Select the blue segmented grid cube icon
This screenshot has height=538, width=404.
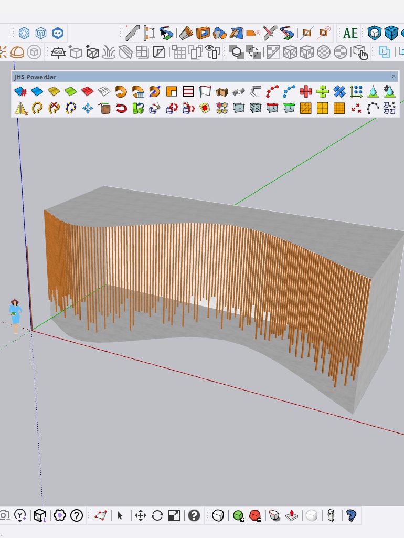391,33
